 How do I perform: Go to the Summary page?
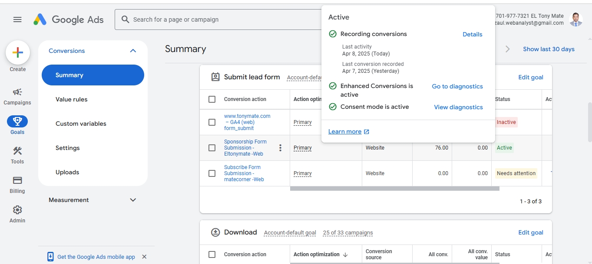click(x=93, y=75)
